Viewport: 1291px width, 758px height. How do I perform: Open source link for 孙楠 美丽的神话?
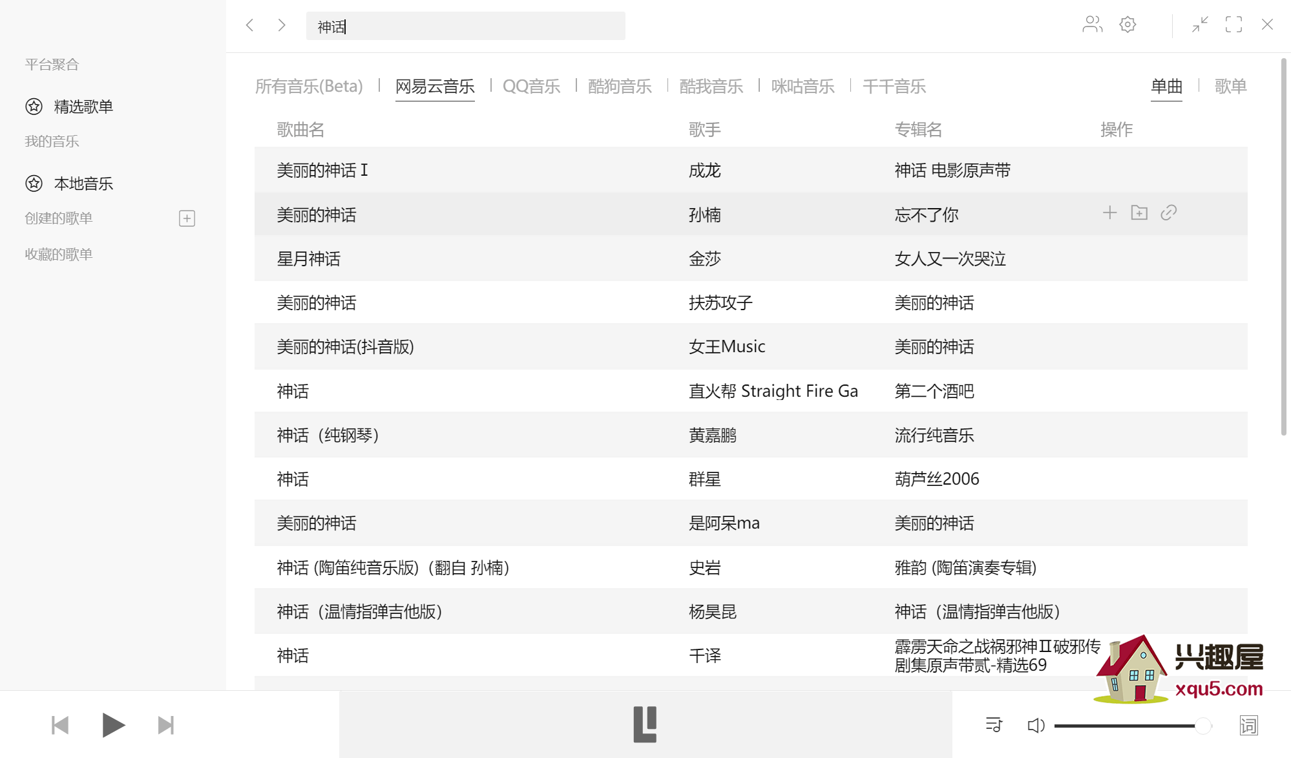(x=1168, y=213)
